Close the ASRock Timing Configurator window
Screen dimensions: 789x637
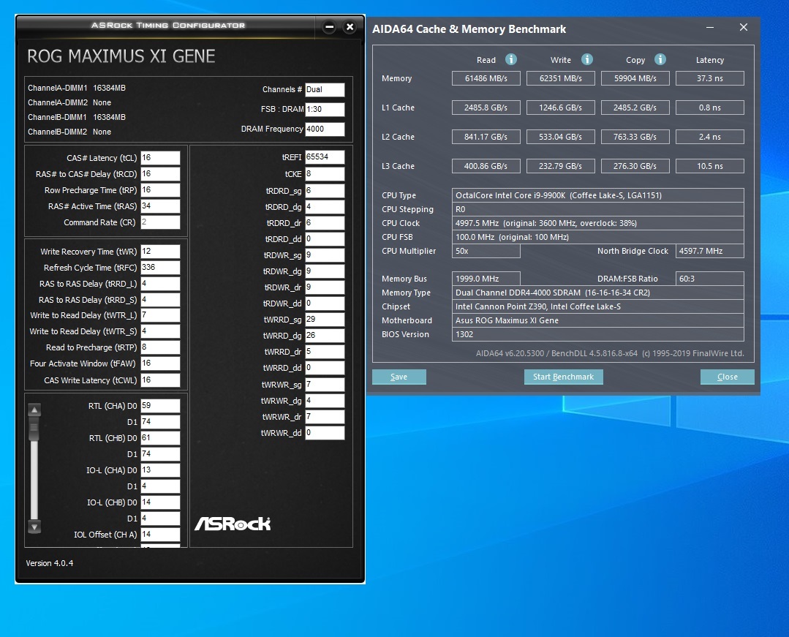point(350,26)
